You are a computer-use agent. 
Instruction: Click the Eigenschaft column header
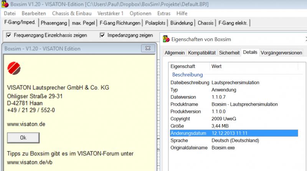click(189, 66)
